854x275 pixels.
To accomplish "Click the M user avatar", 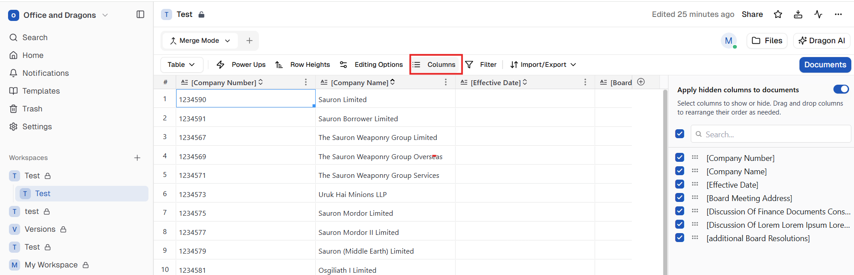I will [729, 41].
